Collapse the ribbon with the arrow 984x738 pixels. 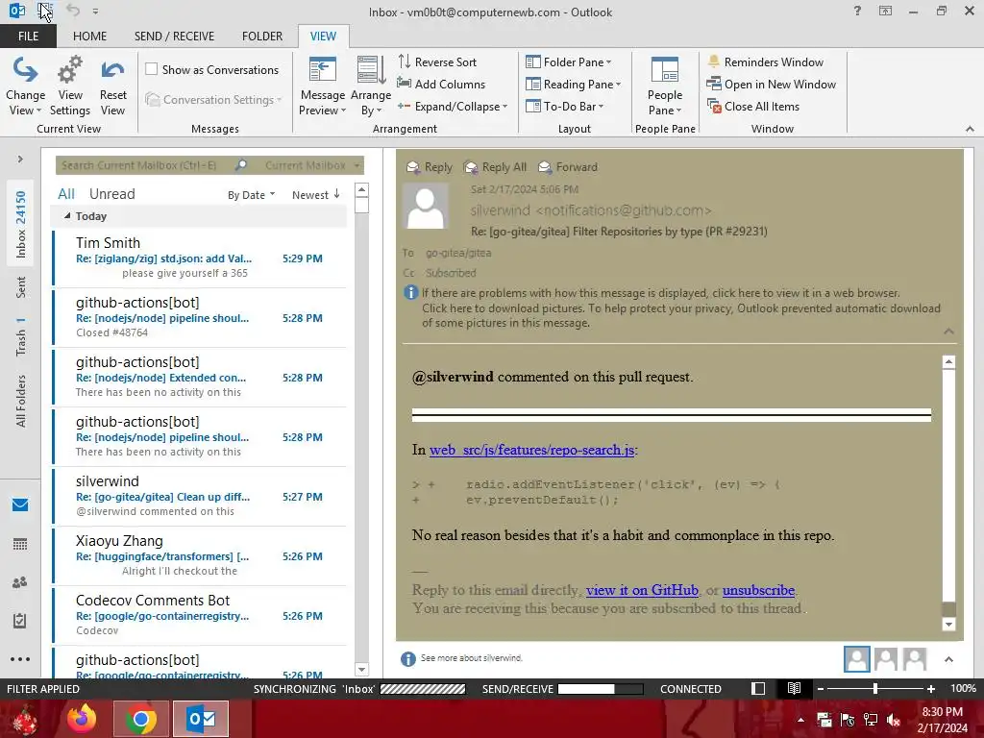click(x=970, y=129)
